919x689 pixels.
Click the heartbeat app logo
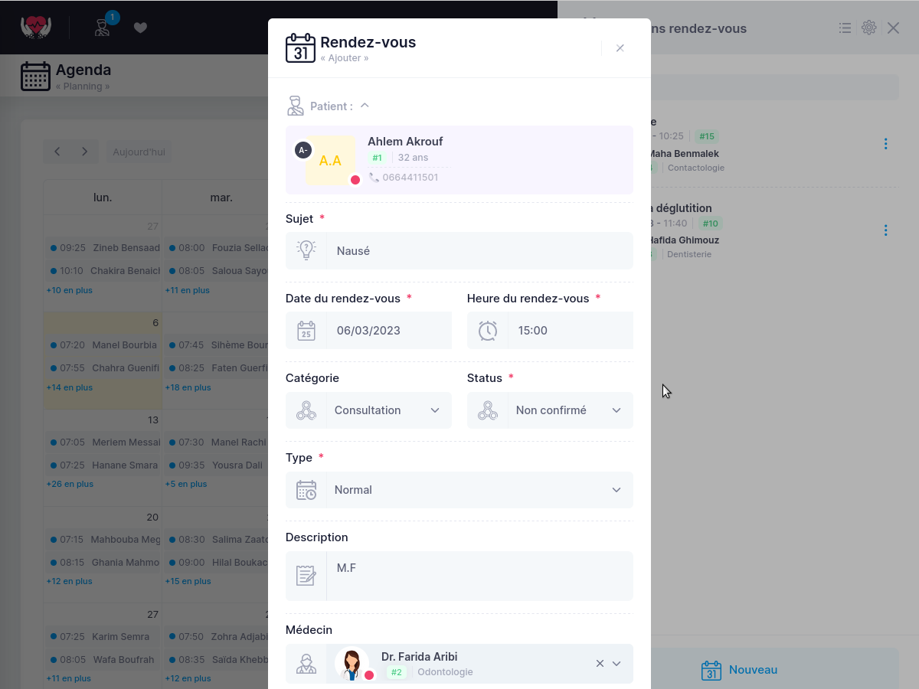pos(34,28)
